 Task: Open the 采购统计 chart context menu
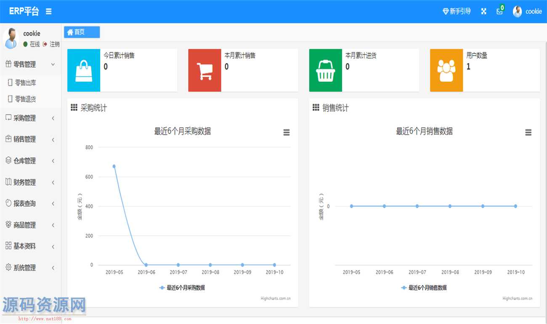pos(286,133)
